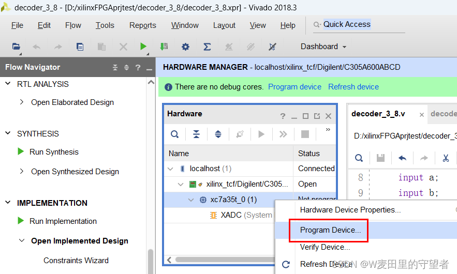Click the Paste icon in main toolbar
The image size is (457, 274).
pyautogui.click(x=101, y=47)
